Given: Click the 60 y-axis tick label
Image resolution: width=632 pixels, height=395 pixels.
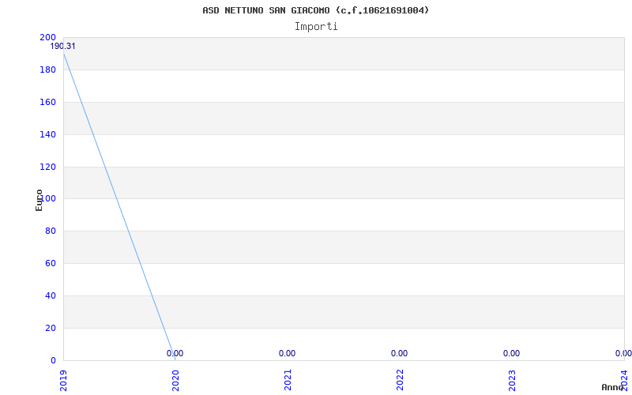Looking at the screenshot, I should tap(50, 263).
